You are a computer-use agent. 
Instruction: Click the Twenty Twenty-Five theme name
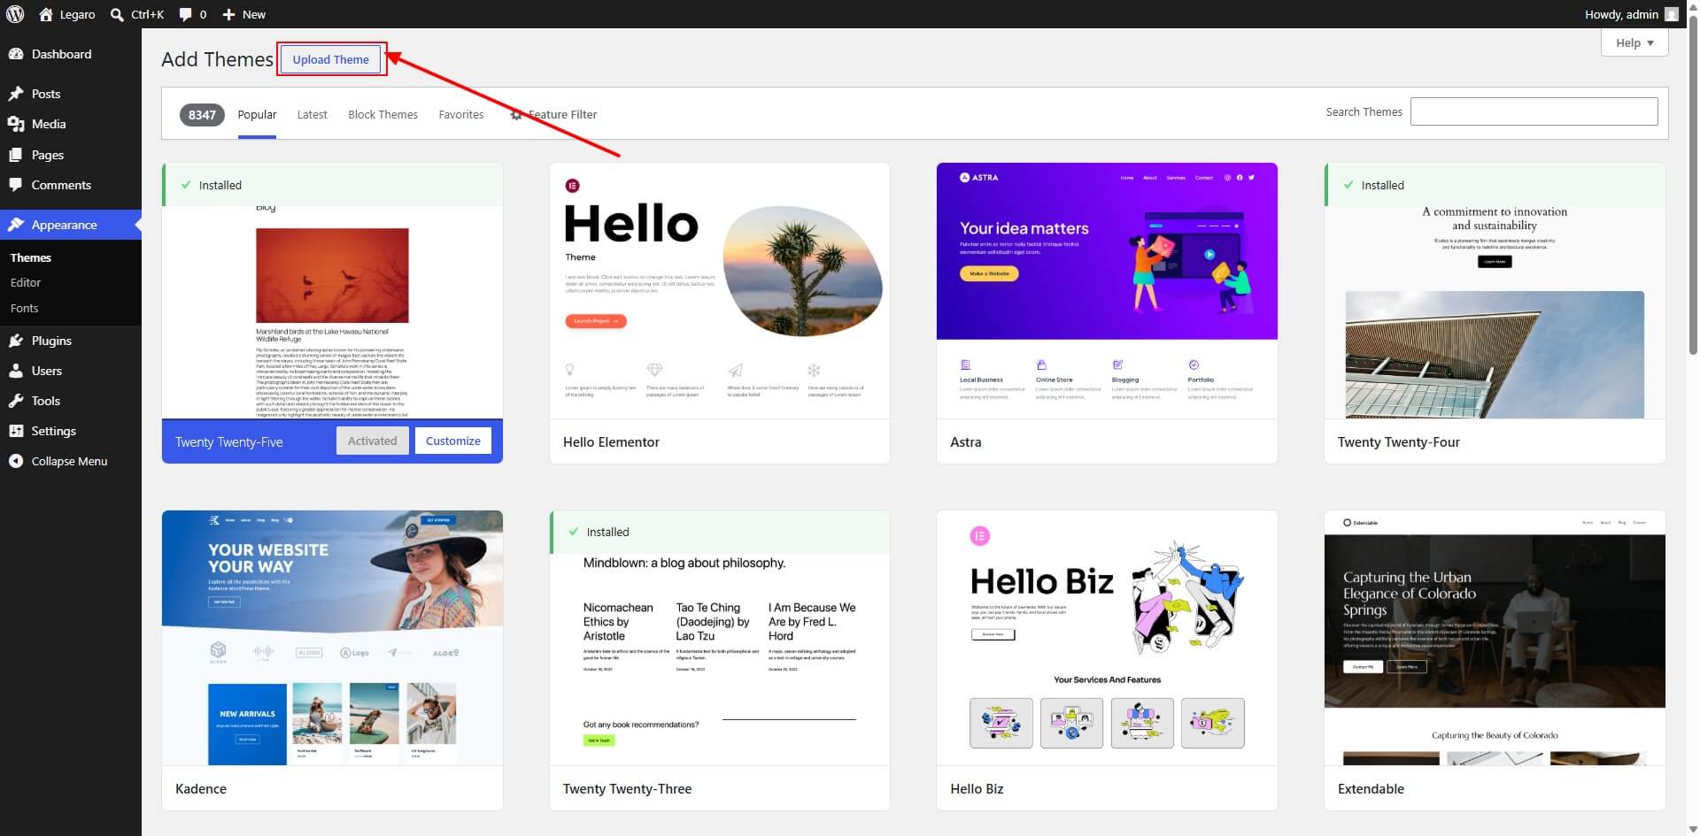pos(228,441)
